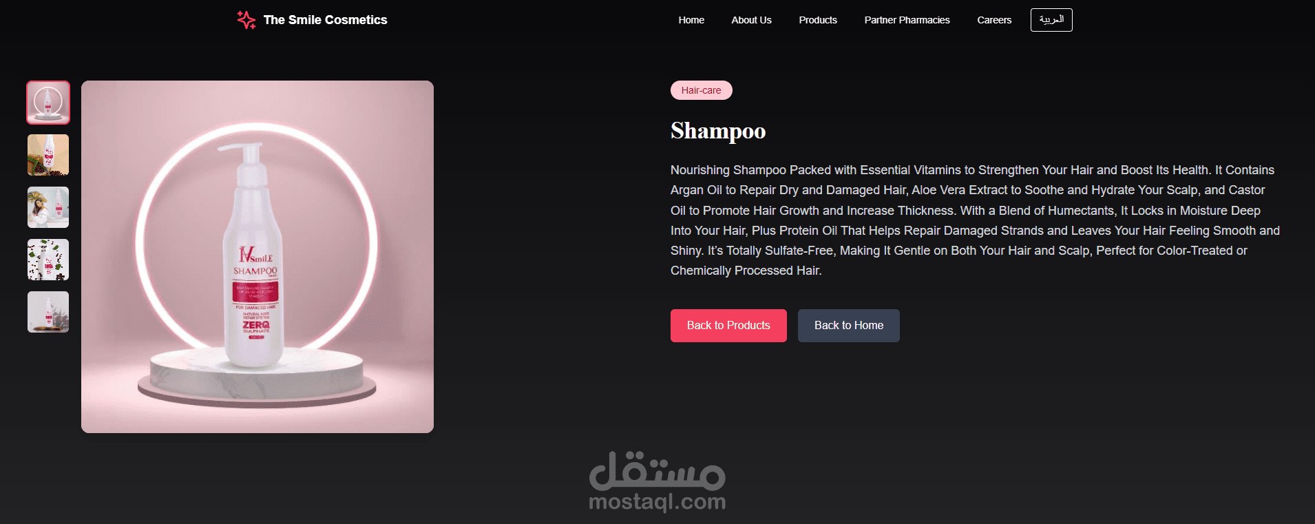Click the shampoo product description paragraph

[975, 220]
